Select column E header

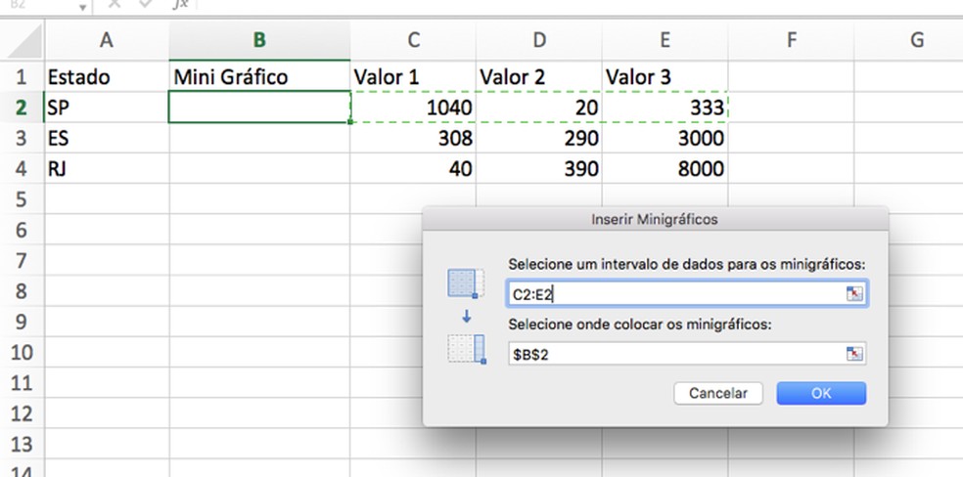665,40
